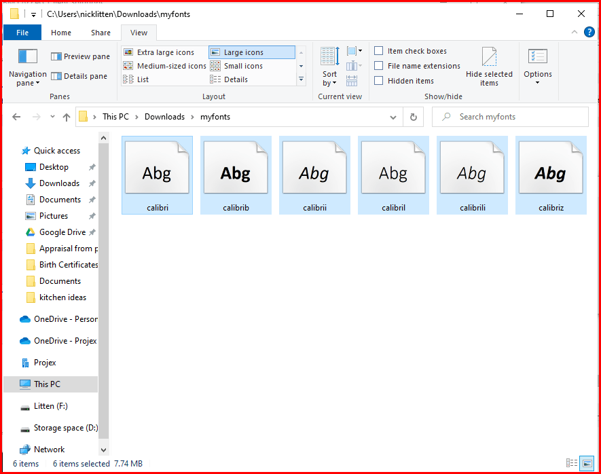Select the calibriz bold italic font

coord(551,175)
